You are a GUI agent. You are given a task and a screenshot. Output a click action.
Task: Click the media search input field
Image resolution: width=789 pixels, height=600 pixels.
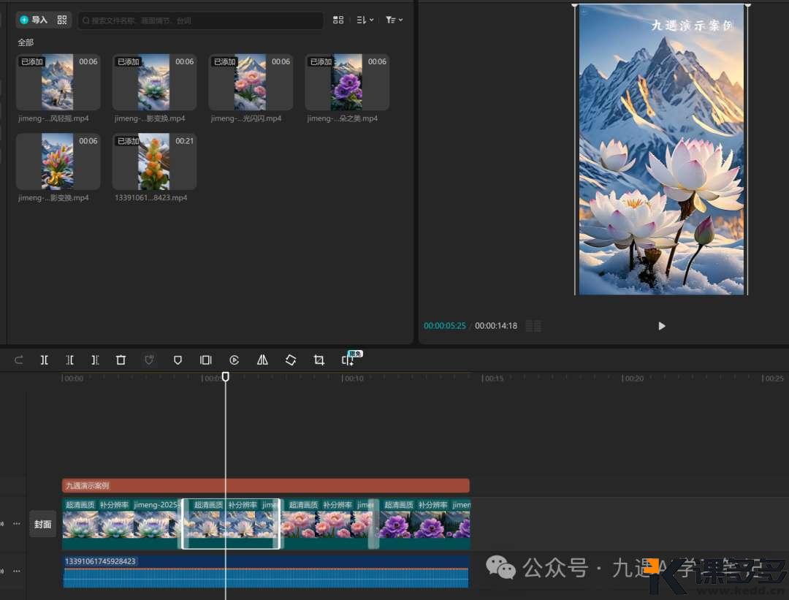pyautogui.click(x=201, y=20)
